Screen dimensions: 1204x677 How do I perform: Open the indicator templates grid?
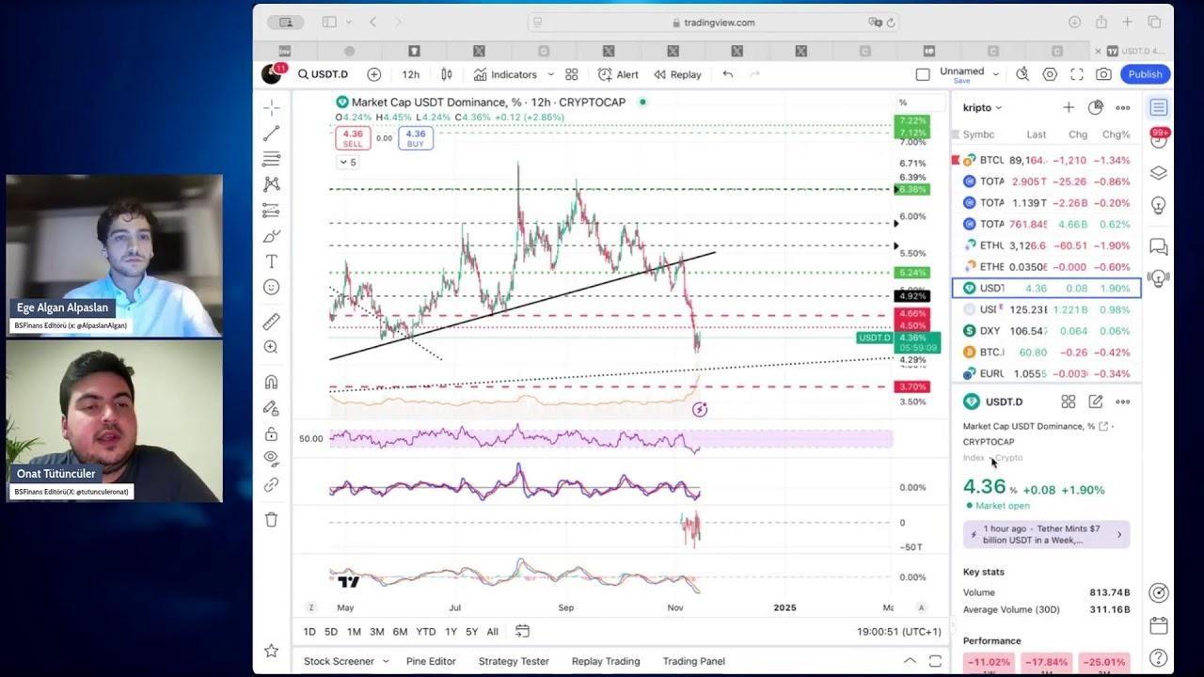[571, 74]
